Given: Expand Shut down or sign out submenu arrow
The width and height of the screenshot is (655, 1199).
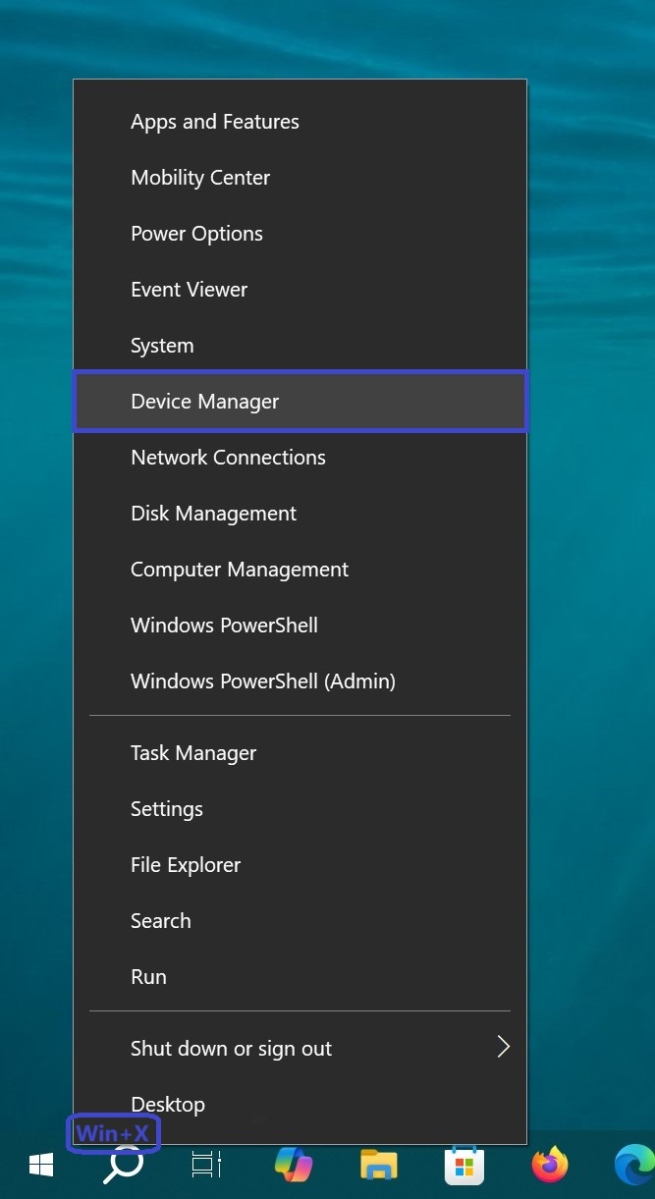Looking at the screenshot, I should 503,1047.
